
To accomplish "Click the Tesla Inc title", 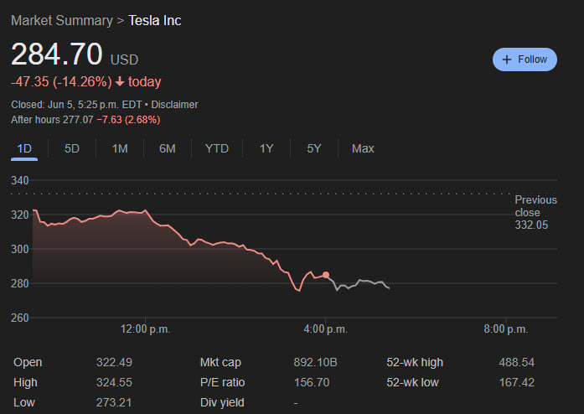I will (155, 20).
